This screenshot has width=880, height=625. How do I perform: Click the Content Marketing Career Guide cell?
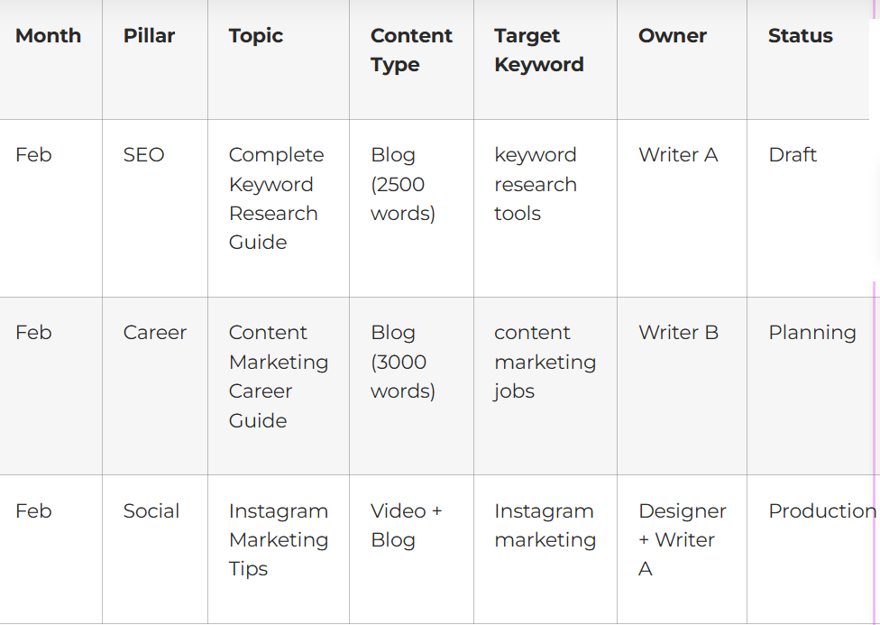pyautogui.click(x=278, y=376)
